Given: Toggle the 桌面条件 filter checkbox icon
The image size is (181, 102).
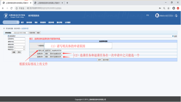Looking at the screenshot, I should [x=9, y=36].
